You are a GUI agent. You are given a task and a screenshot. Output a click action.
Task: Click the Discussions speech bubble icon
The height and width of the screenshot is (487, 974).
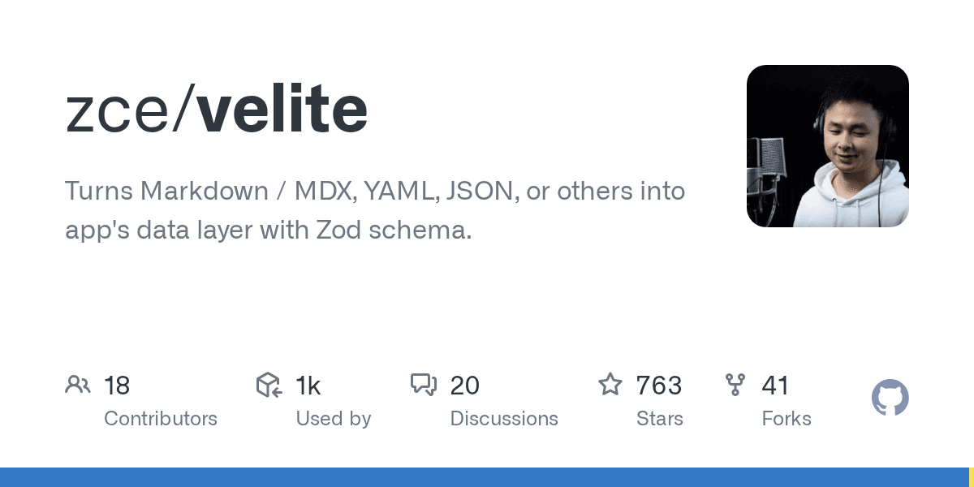tap(424, 385)
